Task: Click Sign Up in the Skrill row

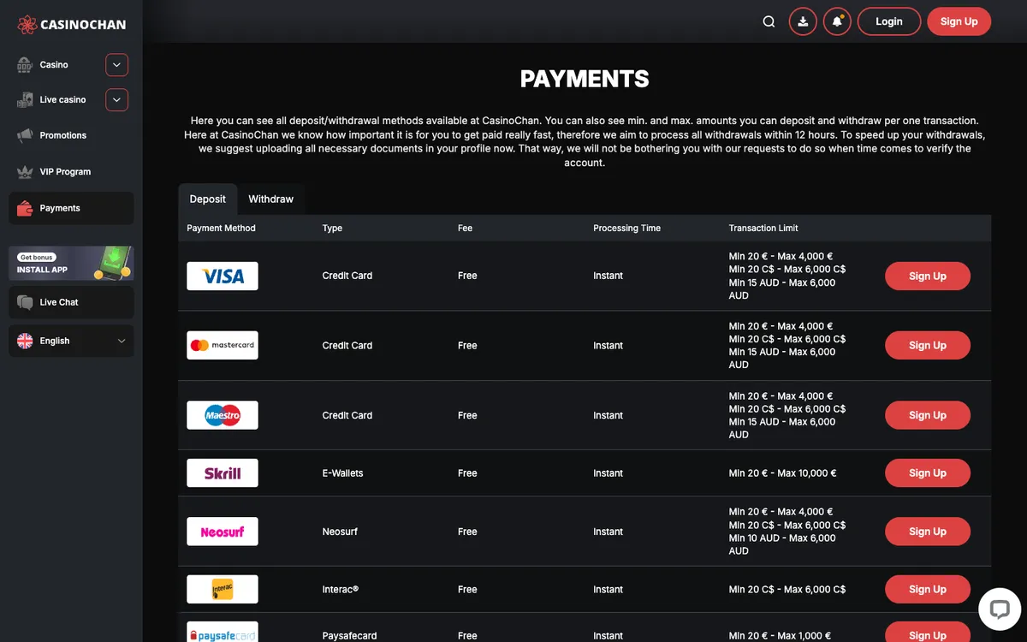Action: tap(928, 473)
